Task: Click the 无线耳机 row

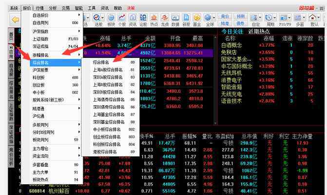Action: pos(271,73)
